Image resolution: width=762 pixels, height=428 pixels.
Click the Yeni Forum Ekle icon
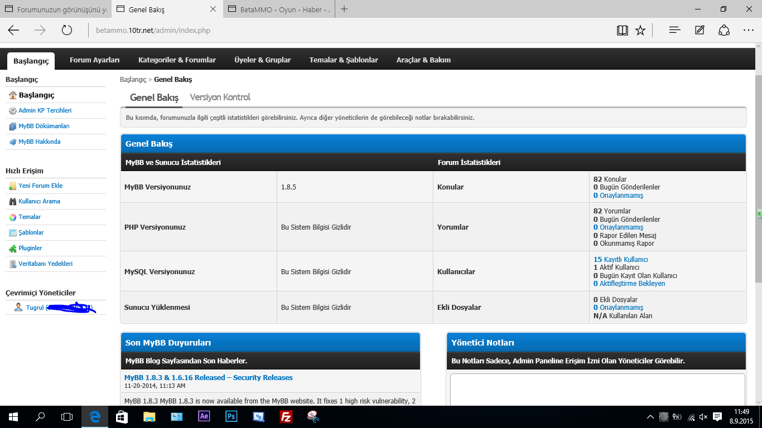[13, 186]
